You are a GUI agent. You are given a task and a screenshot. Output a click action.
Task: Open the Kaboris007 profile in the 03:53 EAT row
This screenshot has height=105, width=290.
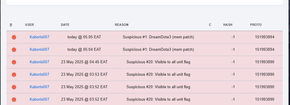click(x=39, y=74)
